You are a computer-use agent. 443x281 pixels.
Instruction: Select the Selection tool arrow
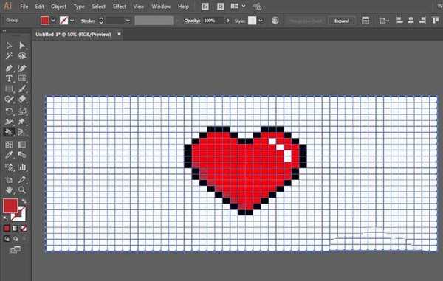click(x=9, y=46)
